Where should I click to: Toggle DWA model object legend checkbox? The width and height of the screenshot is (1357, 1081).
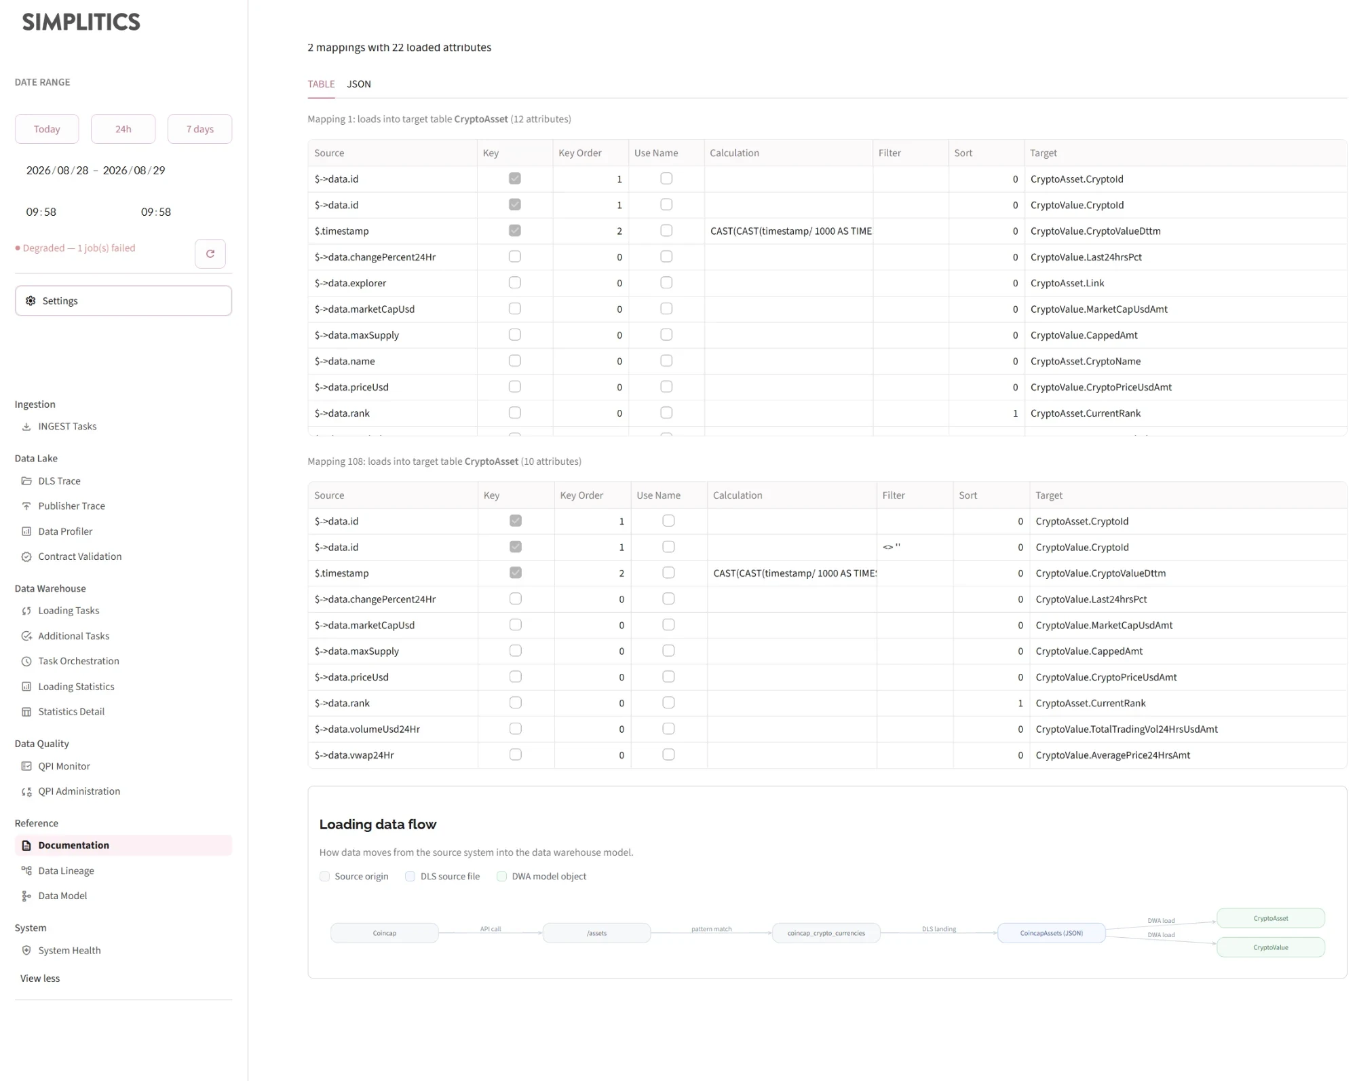[501, 876]
